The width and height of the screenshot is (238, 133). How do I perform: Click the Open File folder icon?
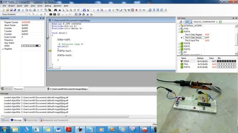pyautogui.click(x=7, y=10)
